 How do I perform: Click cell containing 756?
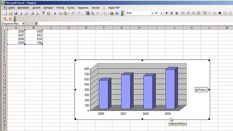pyautogui.click(x=33, y=43)
